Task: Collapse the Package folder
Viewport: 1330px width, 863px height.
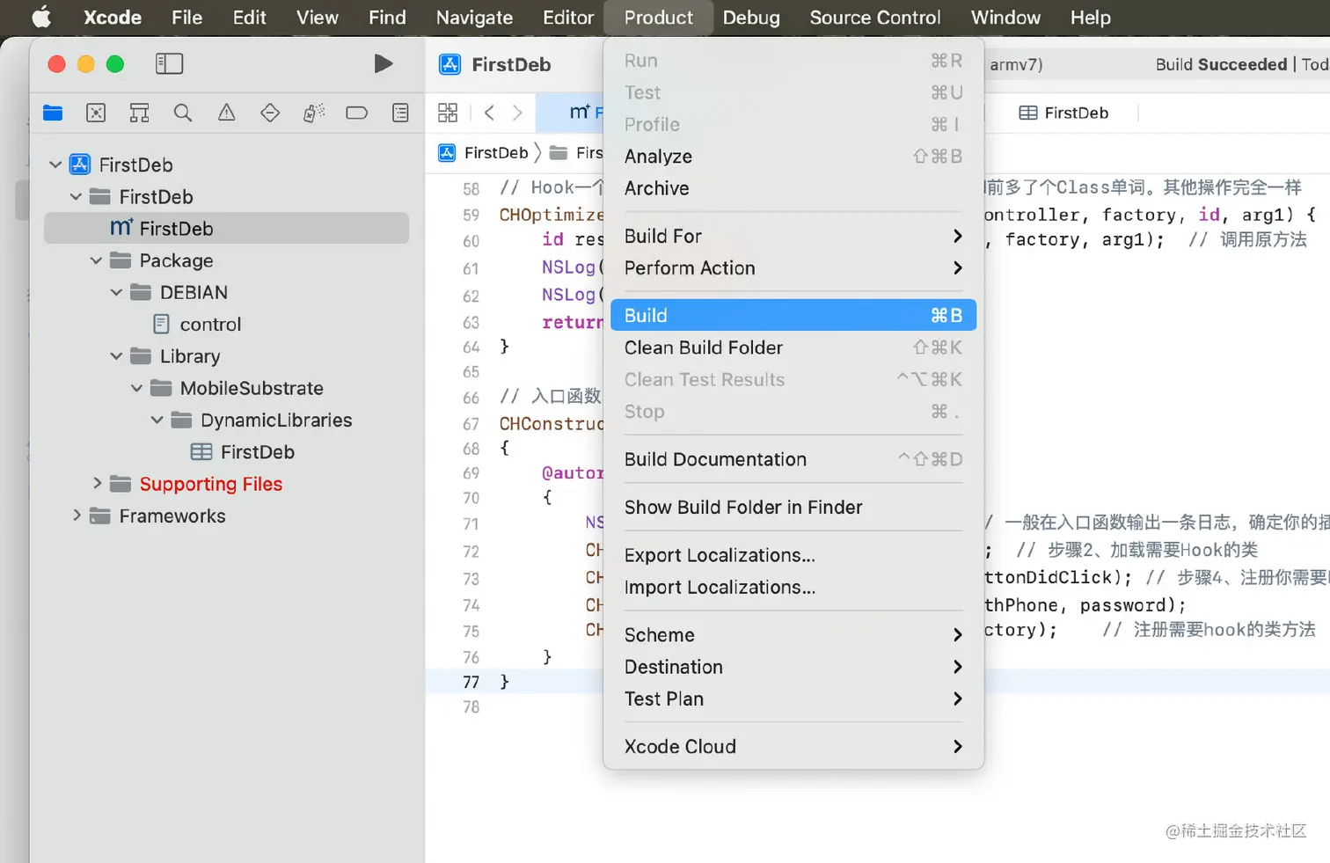Action: [x=96, y=260]
